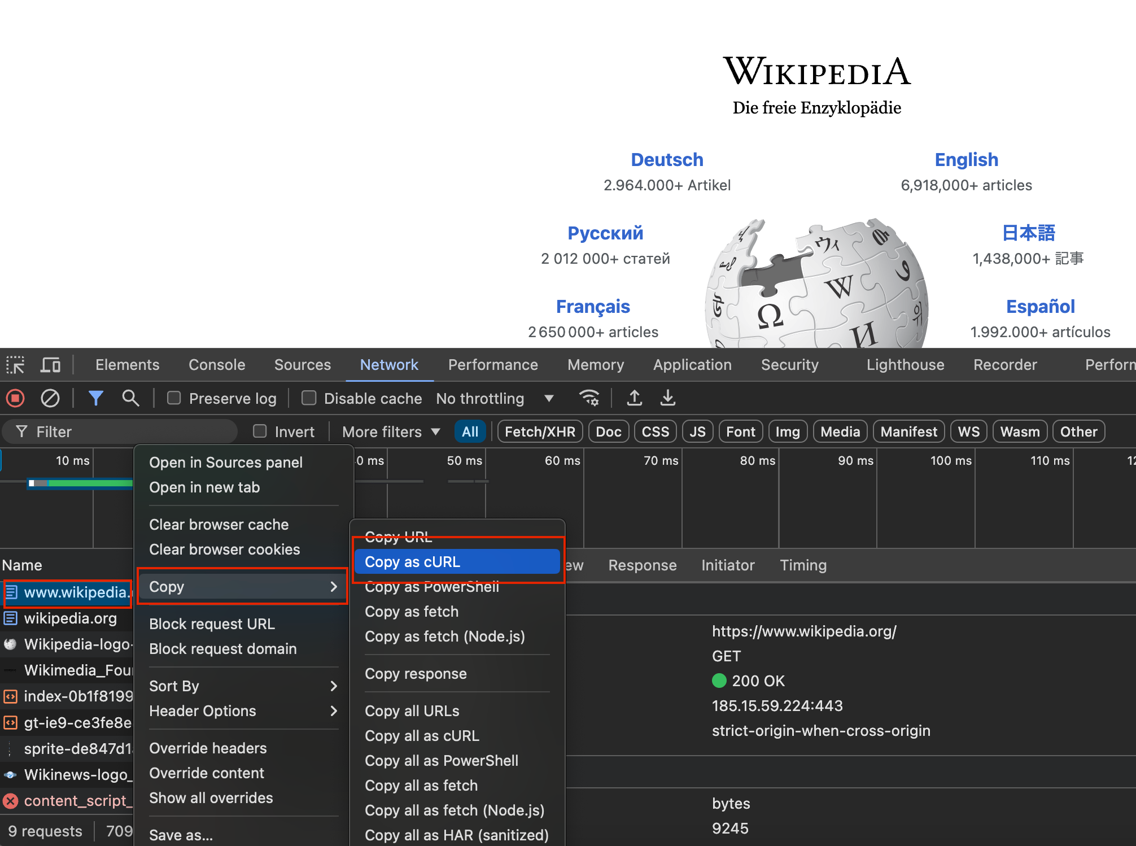This screenshot has width=1136, height=846.
Task: Click image icon beside Wikipedia-logo request
Action: (x=11, y=644)
